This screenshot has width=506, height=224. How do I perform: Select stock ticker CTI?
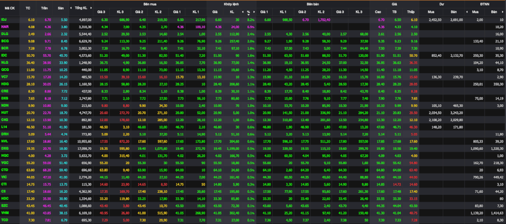[4, 183]
